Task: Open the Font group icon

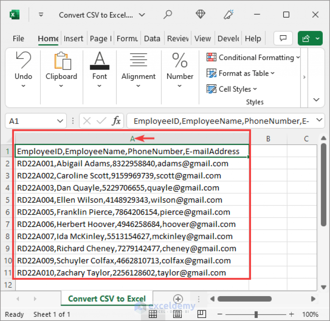Action: click(x=100, y=61)
